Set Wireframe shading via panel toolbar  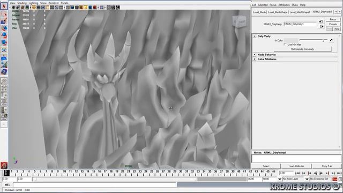68,8
